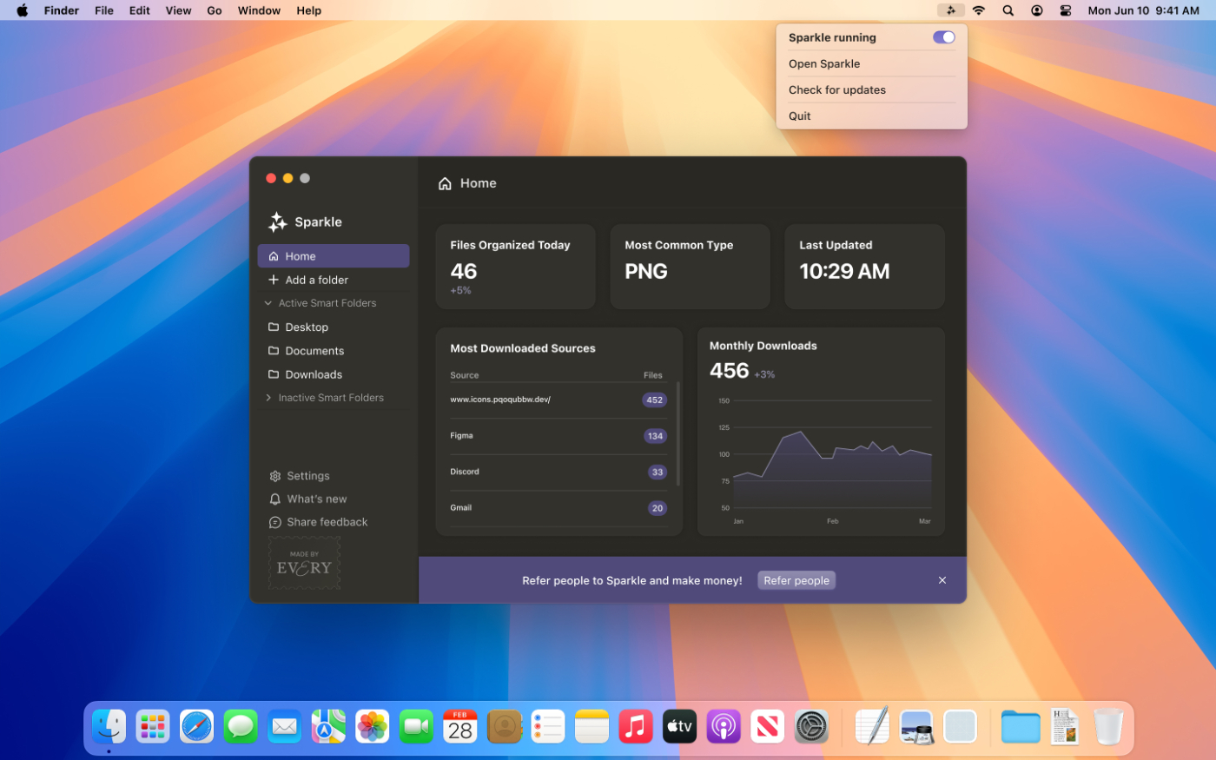The height and width of the screenshot is (760, 1216).
Task: Select the www.icons.pqoqubbw.dev source row
Action: pos(558,400)
